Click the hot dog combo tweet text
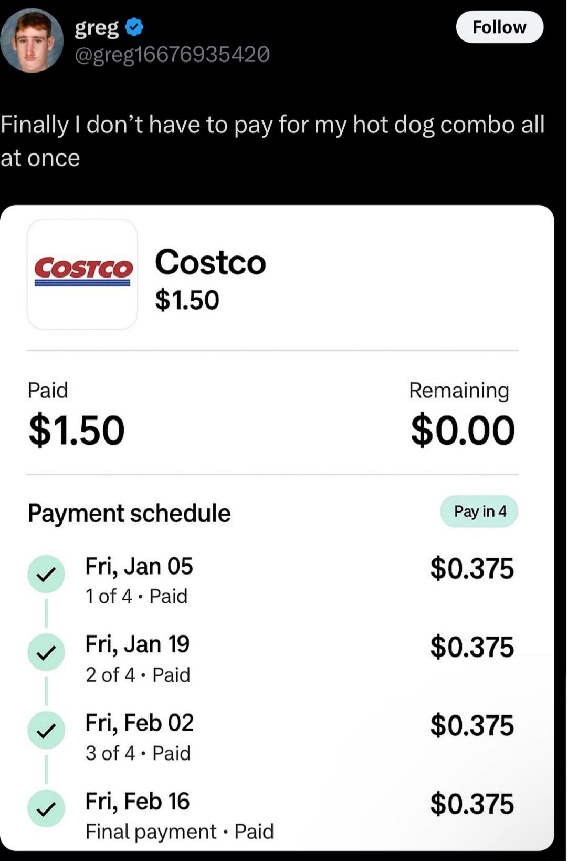Screen dimensions: 567x861 coord(272,141)
